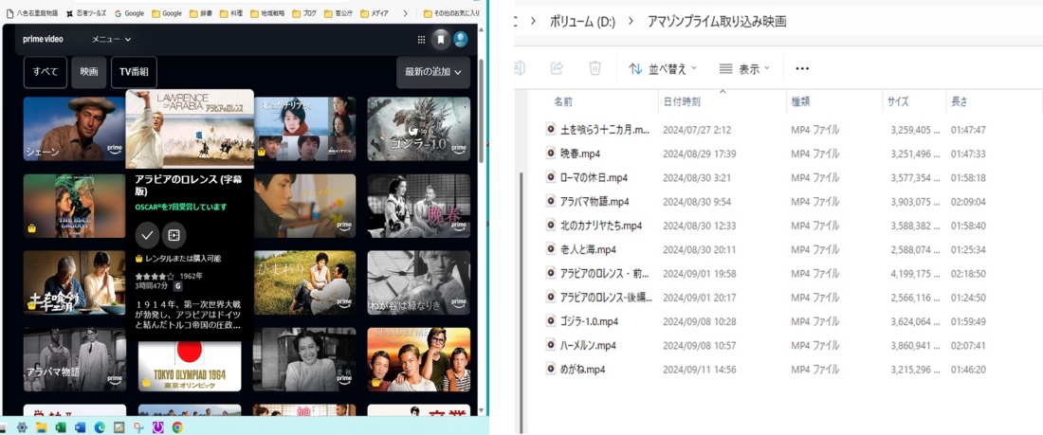The height and width of the screenshot is (435, 1043).
Task: Open the Snipping Tool taskbar icon
Action: 138,427
